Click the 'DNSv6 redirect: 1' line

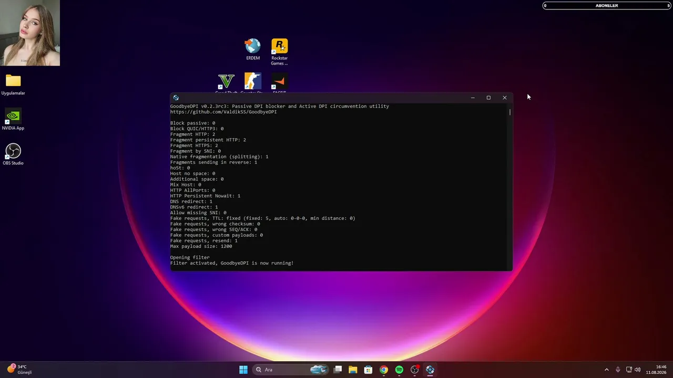(194, 207)
